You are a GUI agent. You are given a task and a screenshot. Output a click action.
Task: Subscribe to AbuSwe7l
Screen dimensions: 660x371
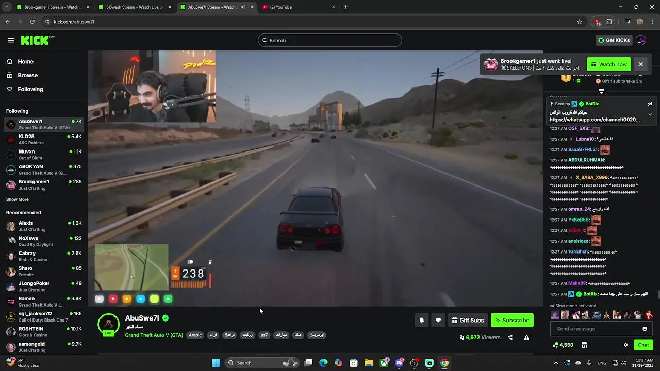pyautogui.click(x=512, y=321)
